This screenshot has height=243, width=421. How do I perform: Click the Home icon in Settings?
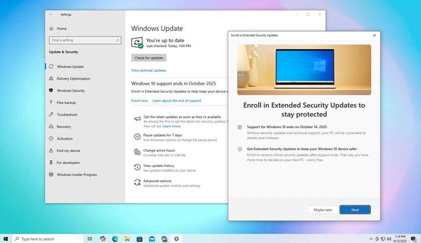51,29
